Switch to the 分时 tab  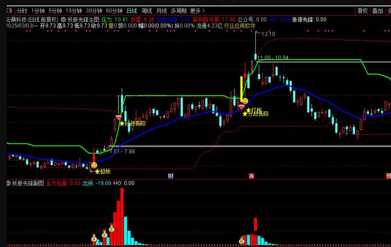[x=22, y=11]
